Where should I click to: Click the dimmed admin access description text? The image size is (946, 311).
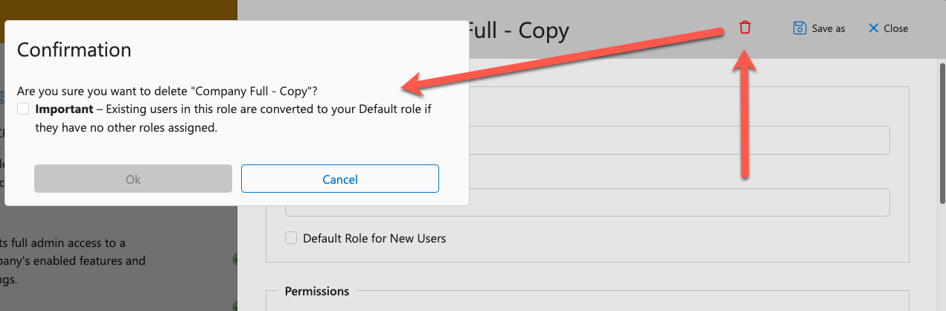(x=73, y=261)
